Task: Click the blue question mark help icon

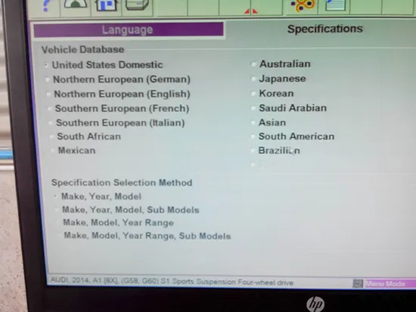Action: (46, 6)
